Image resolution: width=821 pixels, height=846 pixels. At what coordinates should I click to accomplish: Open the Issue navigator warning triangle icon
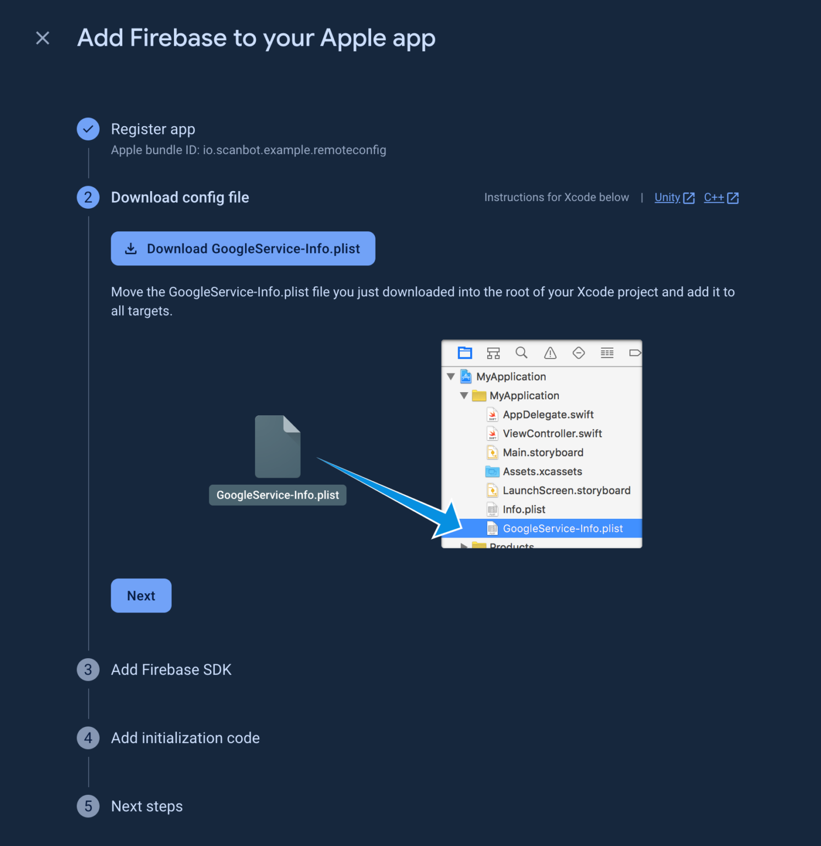pos(550,352)
